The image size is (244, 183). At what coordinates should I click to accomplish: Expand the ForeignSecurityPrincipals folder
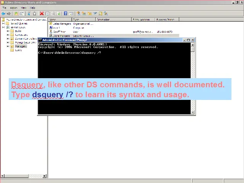tap(8, 42)
